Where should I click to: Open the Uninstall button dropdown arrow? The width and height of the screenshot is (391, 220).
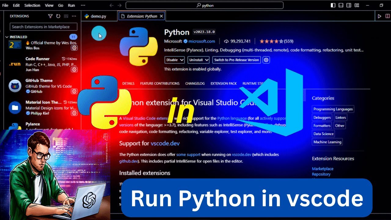pyautogui.click(x=206, y=60)
